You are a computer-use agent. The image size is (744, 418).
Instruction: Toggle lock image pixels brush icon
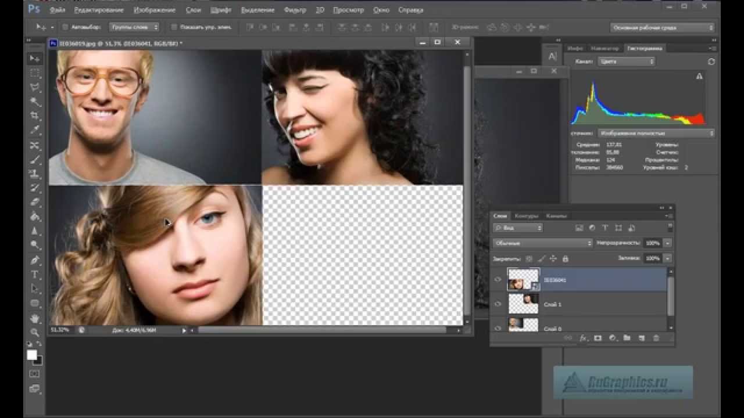click(541, 259)
